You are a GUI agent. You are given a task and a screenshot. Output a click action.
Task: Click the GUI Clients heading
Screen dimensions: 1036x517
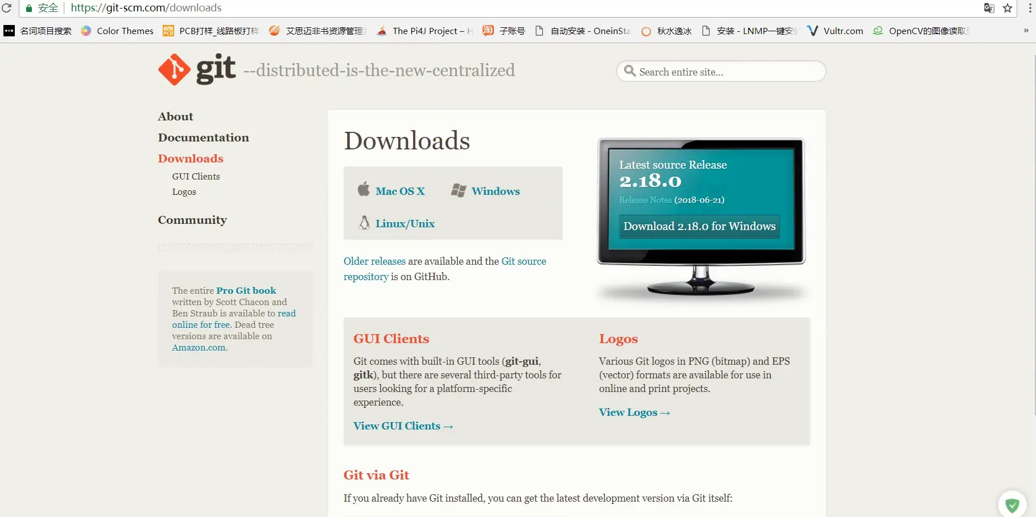click(391, 339)
